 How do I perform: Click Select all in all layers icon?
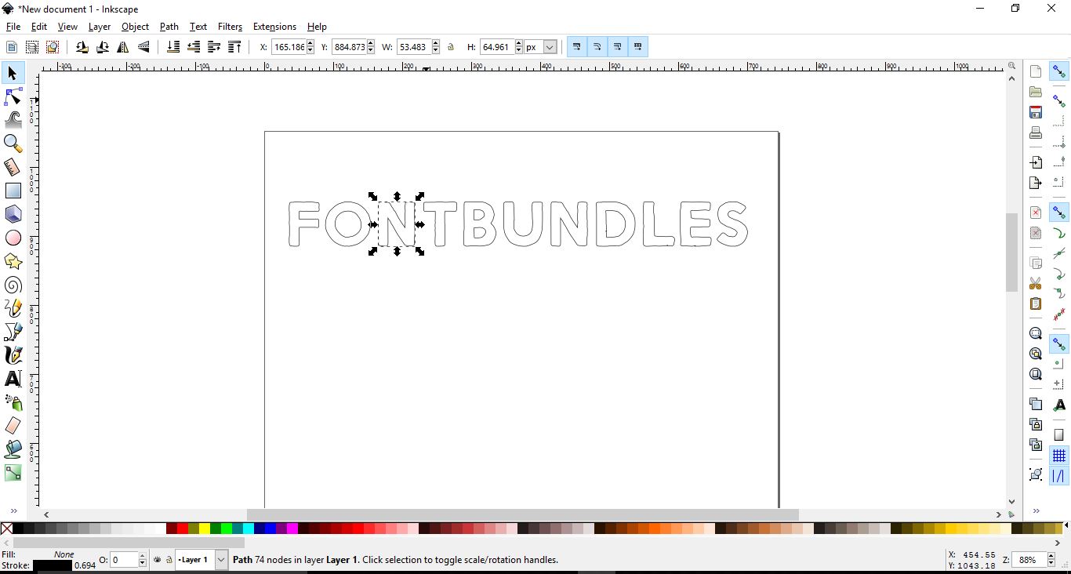click(32, 47)
